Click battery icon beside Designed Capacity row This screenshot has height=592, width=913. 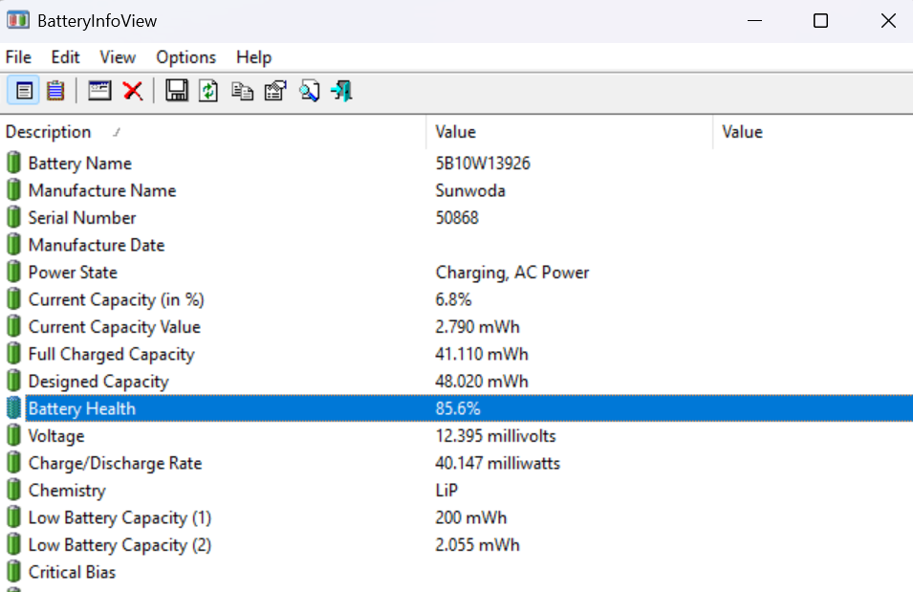13,381
